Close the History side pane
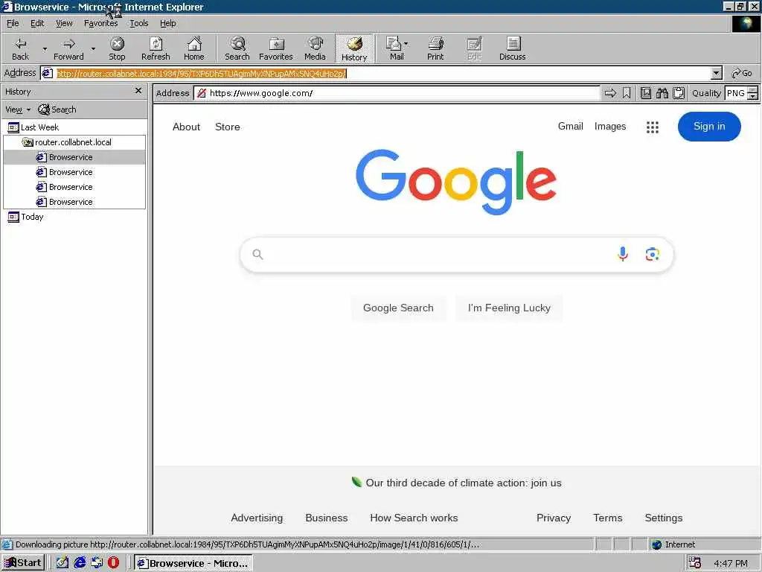The width and height of the screenshot is (762, 572). click(x=138, y=91)
